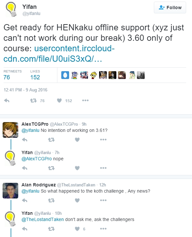This screenshot has height=237, width=192.
Task: Open more menu on Yifan's "nope" reply
Action: (x=103, y=168)
